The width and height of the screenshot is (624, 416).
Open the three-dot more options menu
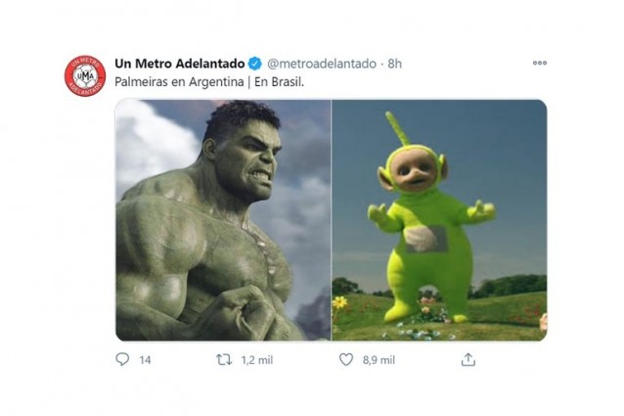point(539,63)
